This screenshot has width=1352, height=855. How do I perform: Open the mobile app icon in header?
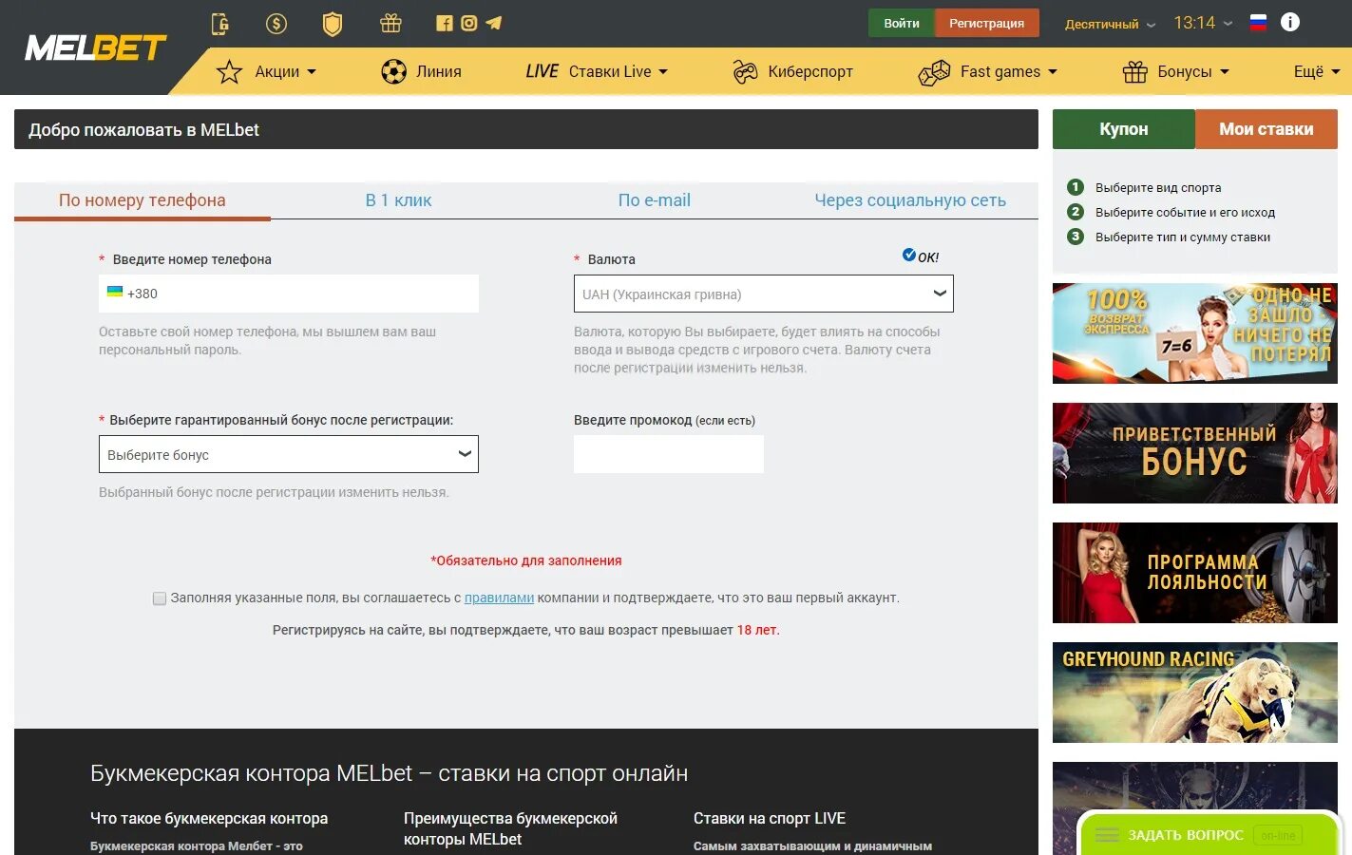tap(220, 23)
